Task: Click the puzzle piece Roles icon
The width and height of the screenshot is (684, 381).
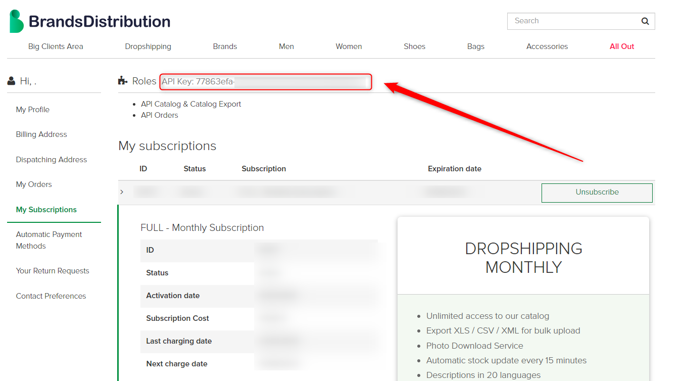Action: coord(122,81)
